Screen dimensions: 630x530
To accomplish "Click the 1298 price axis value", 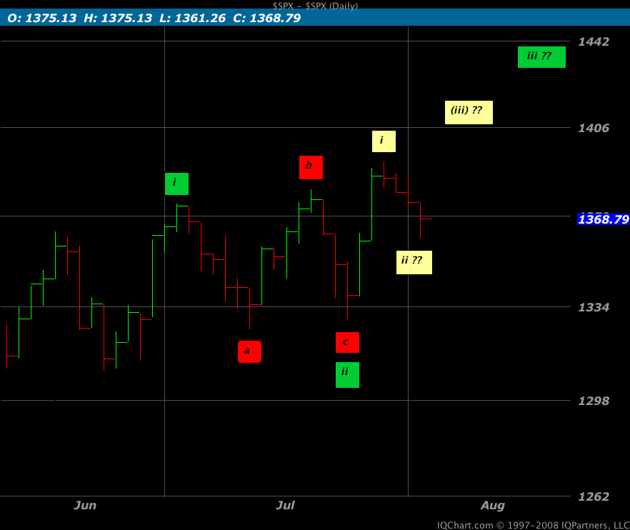I will (594, 401).
